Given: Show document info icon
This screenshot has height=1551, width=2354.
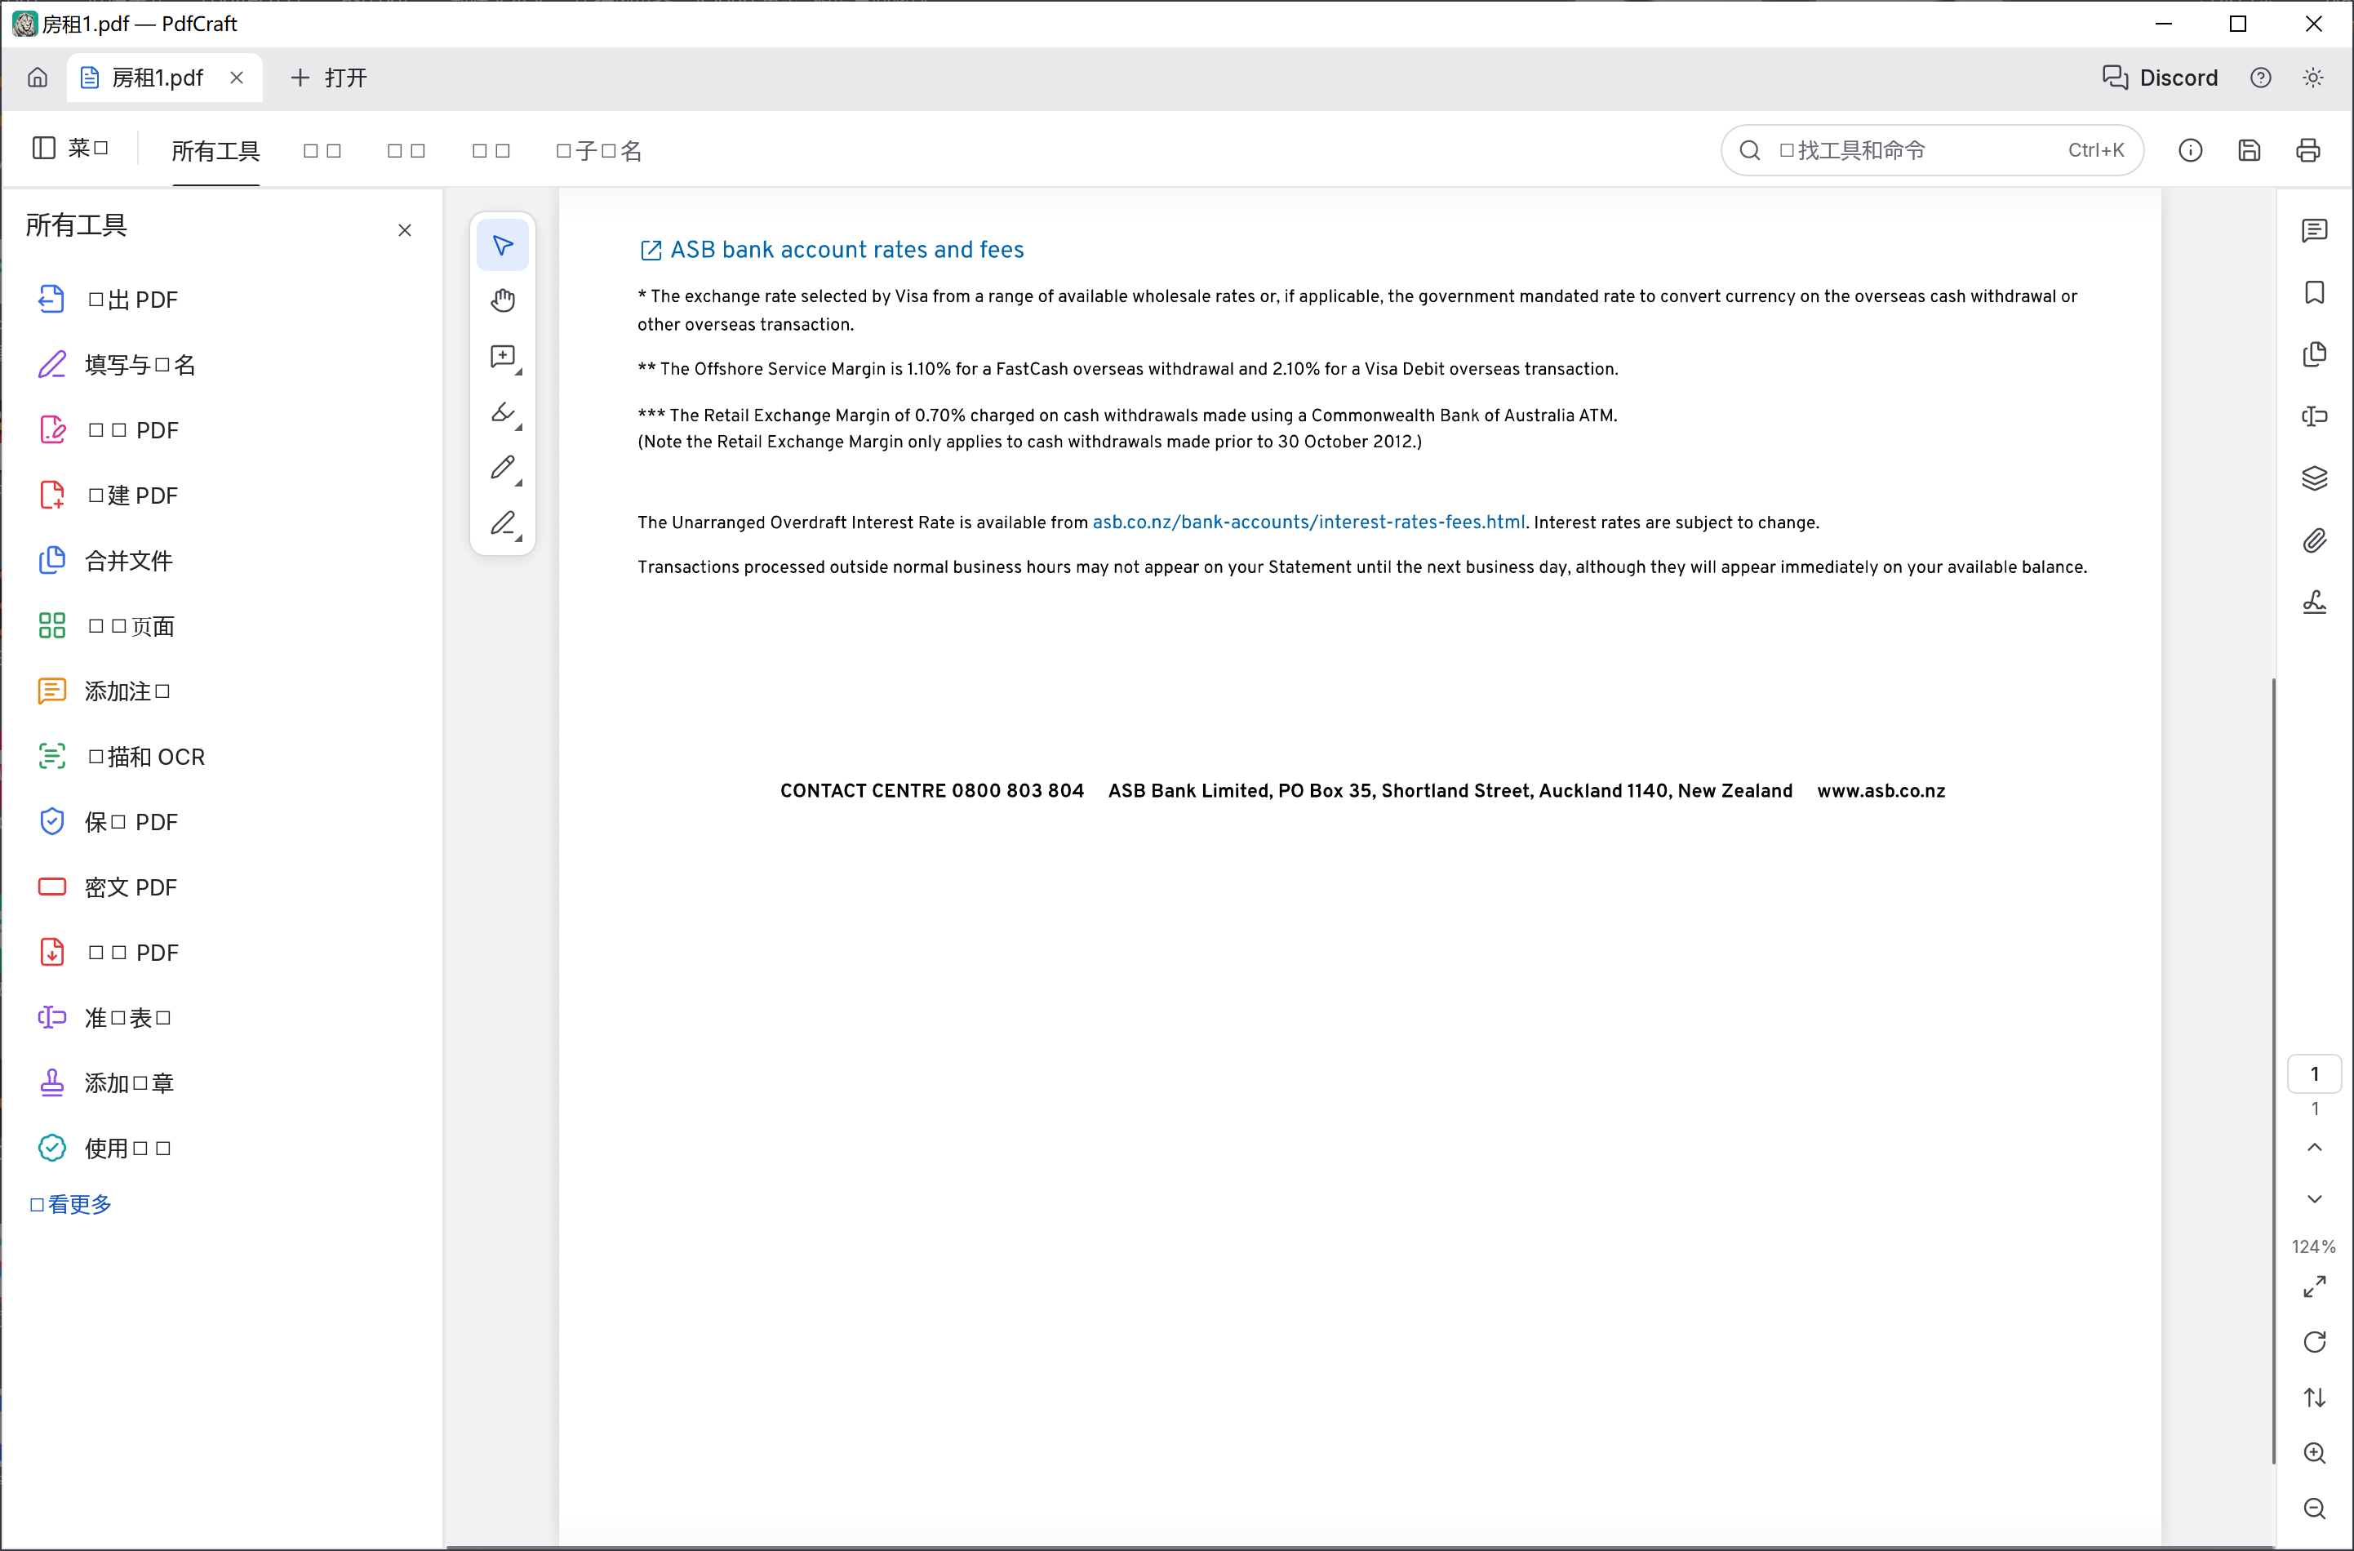Looking at the screenshot, I should click(x=2190, y=150).
